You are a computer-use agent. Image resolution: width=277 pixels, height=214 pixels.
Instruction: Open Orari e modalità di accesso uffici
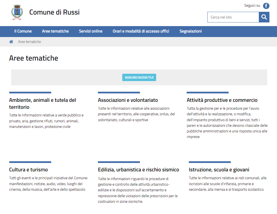tap(141, 31)
